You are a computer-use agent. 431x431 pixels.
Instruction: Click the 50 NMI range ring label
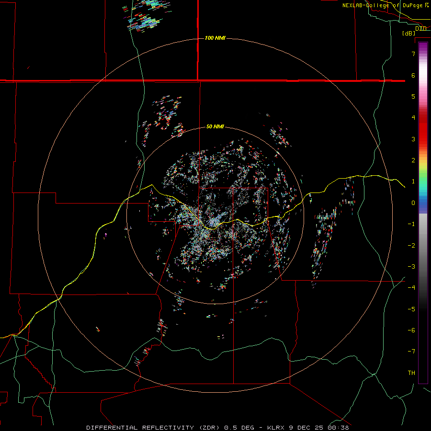click(215, 126)
